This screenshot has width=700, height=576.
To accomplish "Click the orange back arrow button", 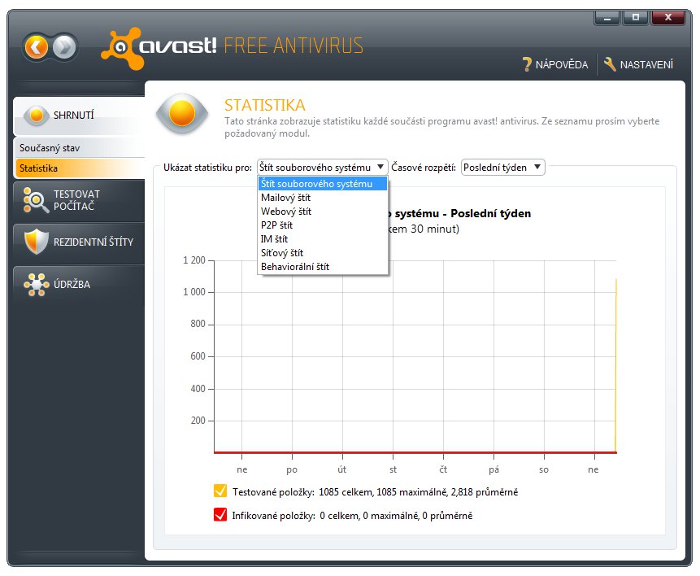I will [x=36, y=47].
